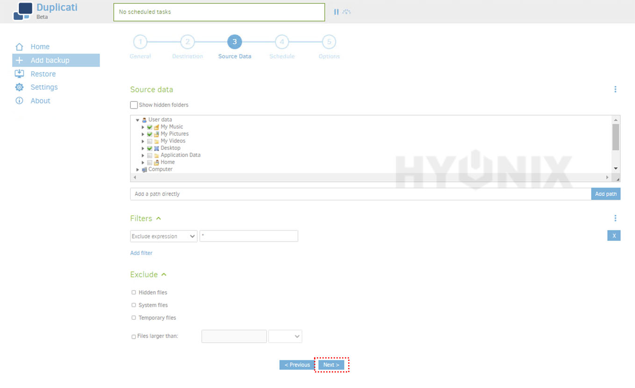
Task: Uncheck the My Pictures folder
Action: pos(150,134)
